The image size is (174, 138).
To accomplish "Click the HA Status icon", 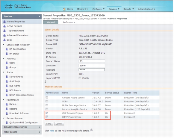I will pyautogui.click(x=7, y=54).
